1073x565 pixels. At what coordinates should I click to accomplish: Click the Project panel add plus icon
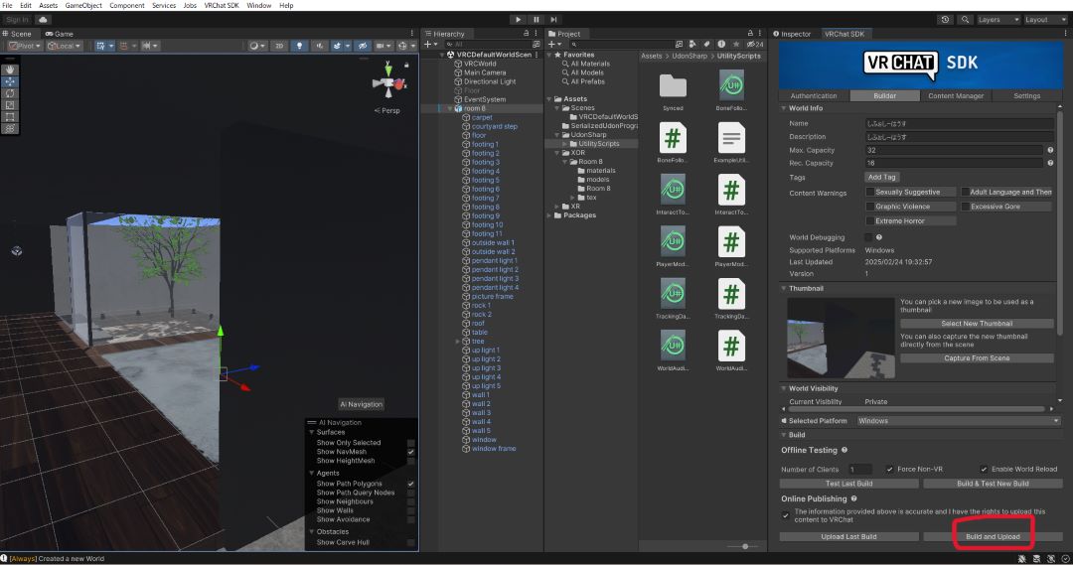click(x=553, y=45)
